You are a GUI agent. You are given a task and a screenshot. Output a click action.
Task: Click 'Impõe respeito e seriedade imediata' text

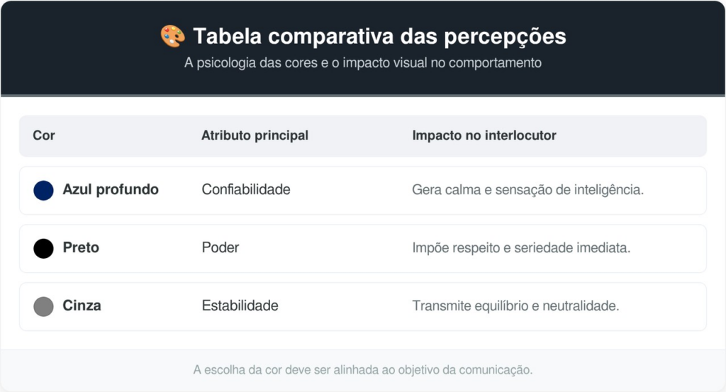(x=521, y=248)
